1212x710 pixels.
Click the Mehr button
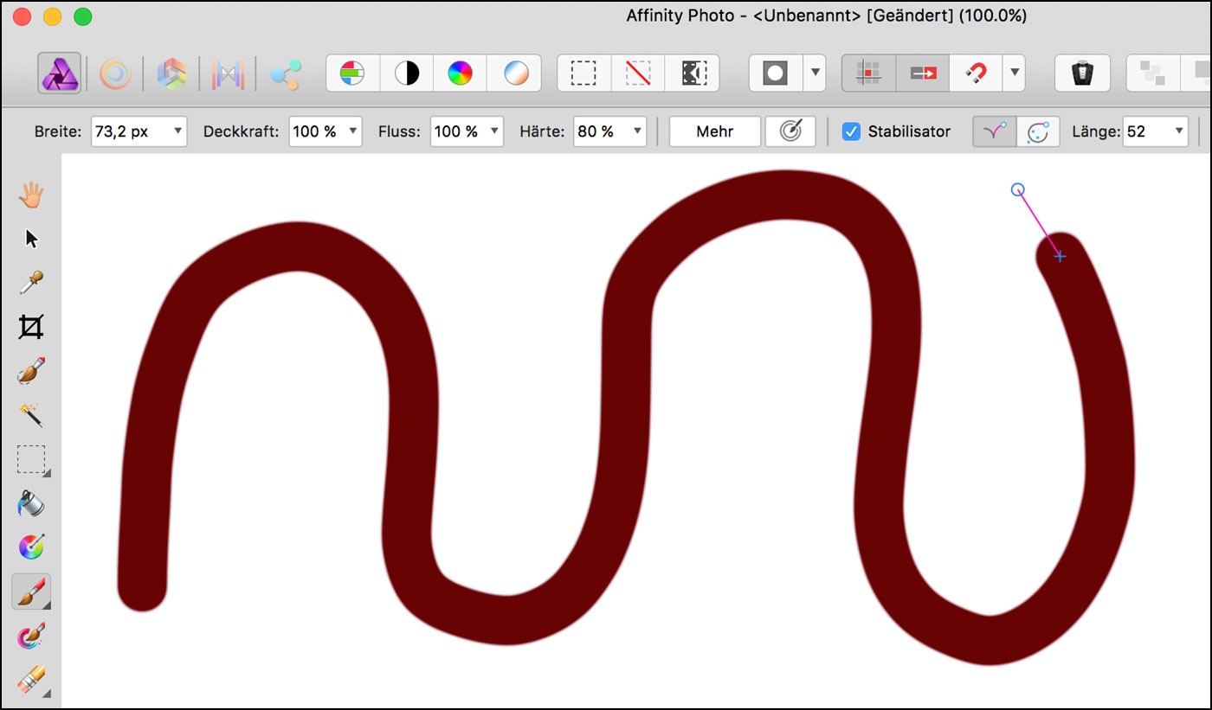point(714,131)
